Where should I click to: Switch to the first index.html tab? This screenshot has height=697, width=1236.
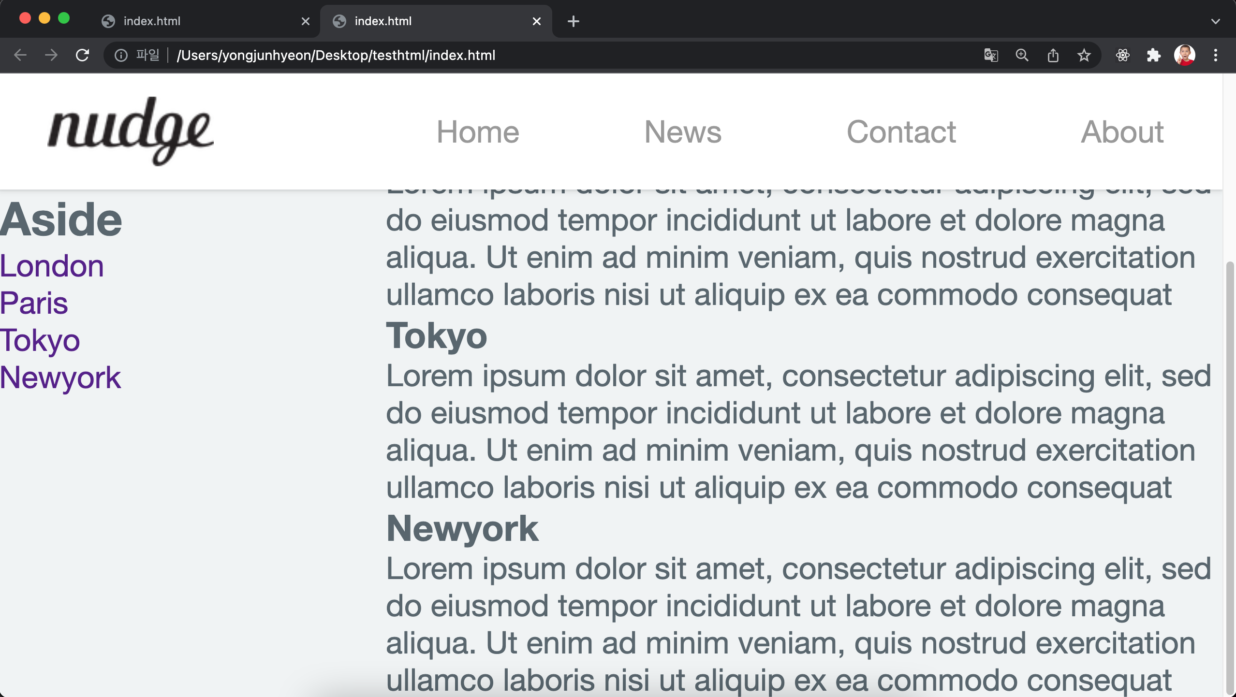coord(193,21)
